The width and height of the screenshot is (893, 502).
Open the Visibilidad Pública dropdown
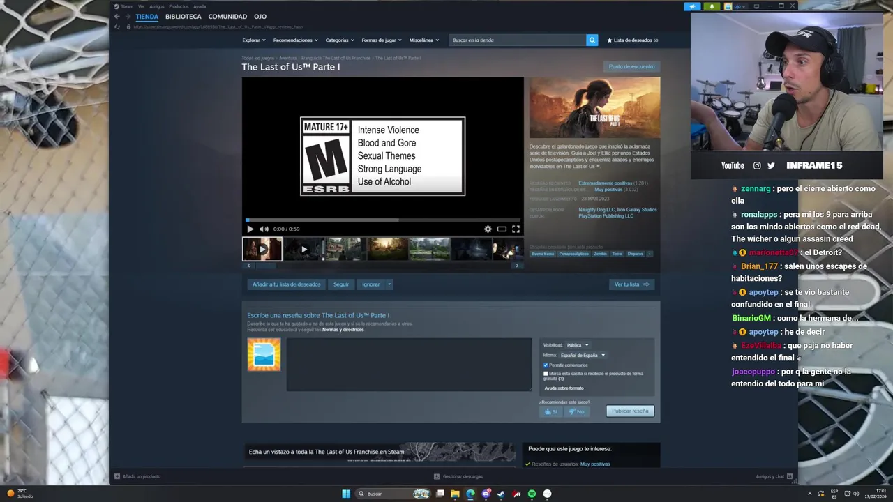click(x=577, y=345)
